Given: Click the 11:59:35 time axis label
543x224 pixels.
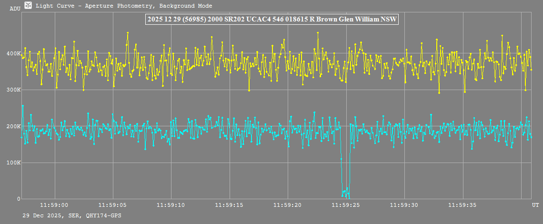Looking at the screenshot, I should click(x=463, y=205).
